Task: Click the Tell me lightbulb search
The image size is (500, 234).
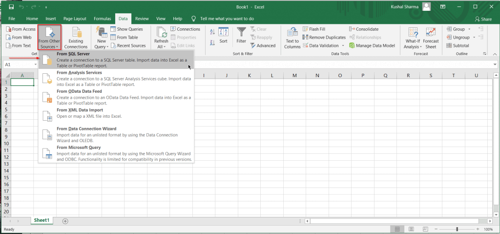Action: (193, 19)
